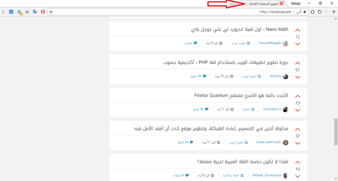Open the Google Translate extension
Image resolution: width=338 pixels, height=181 pixels.
[x=35, y=12]
